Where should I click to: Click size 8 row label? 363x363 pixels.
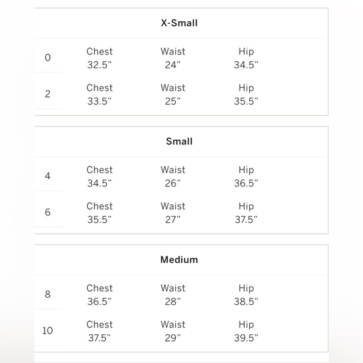tap(48, 294)
